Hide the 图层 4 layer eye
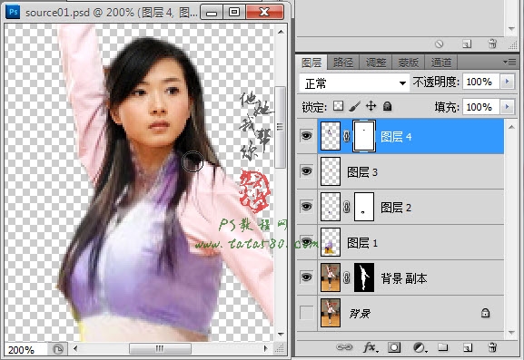This screenshot has width=524, height=360. coord(306,136)
